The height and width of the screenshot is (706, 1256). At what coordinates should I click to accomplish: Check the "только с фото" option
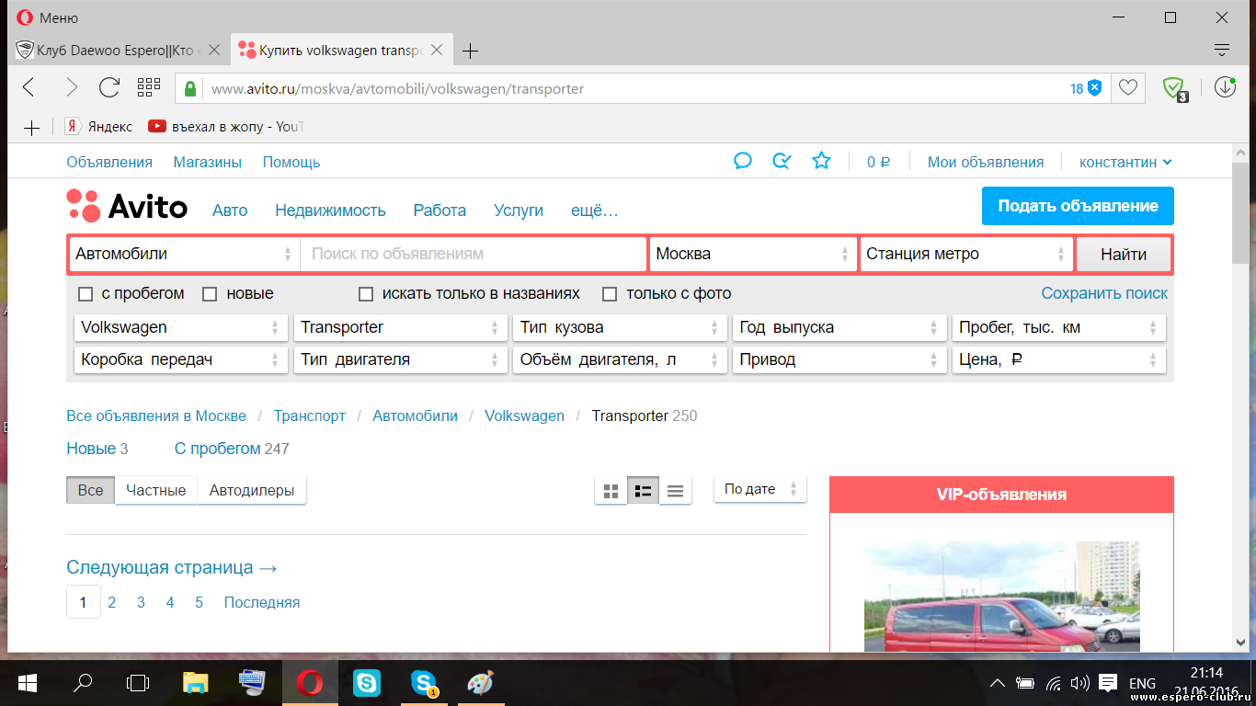coord(609,294)
